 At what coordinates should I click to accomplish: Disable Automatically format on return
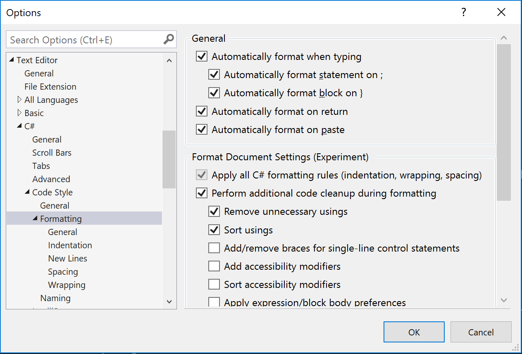point(201,111)
